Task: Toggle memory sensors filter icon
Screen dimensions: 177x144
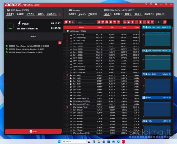Action: pos(115,22)
